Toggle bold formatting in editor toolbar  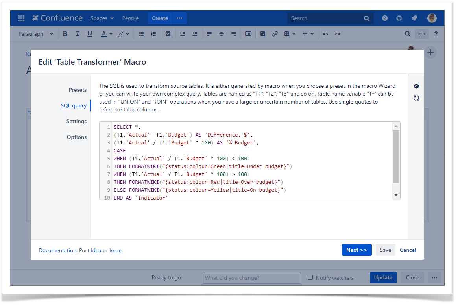65,34
